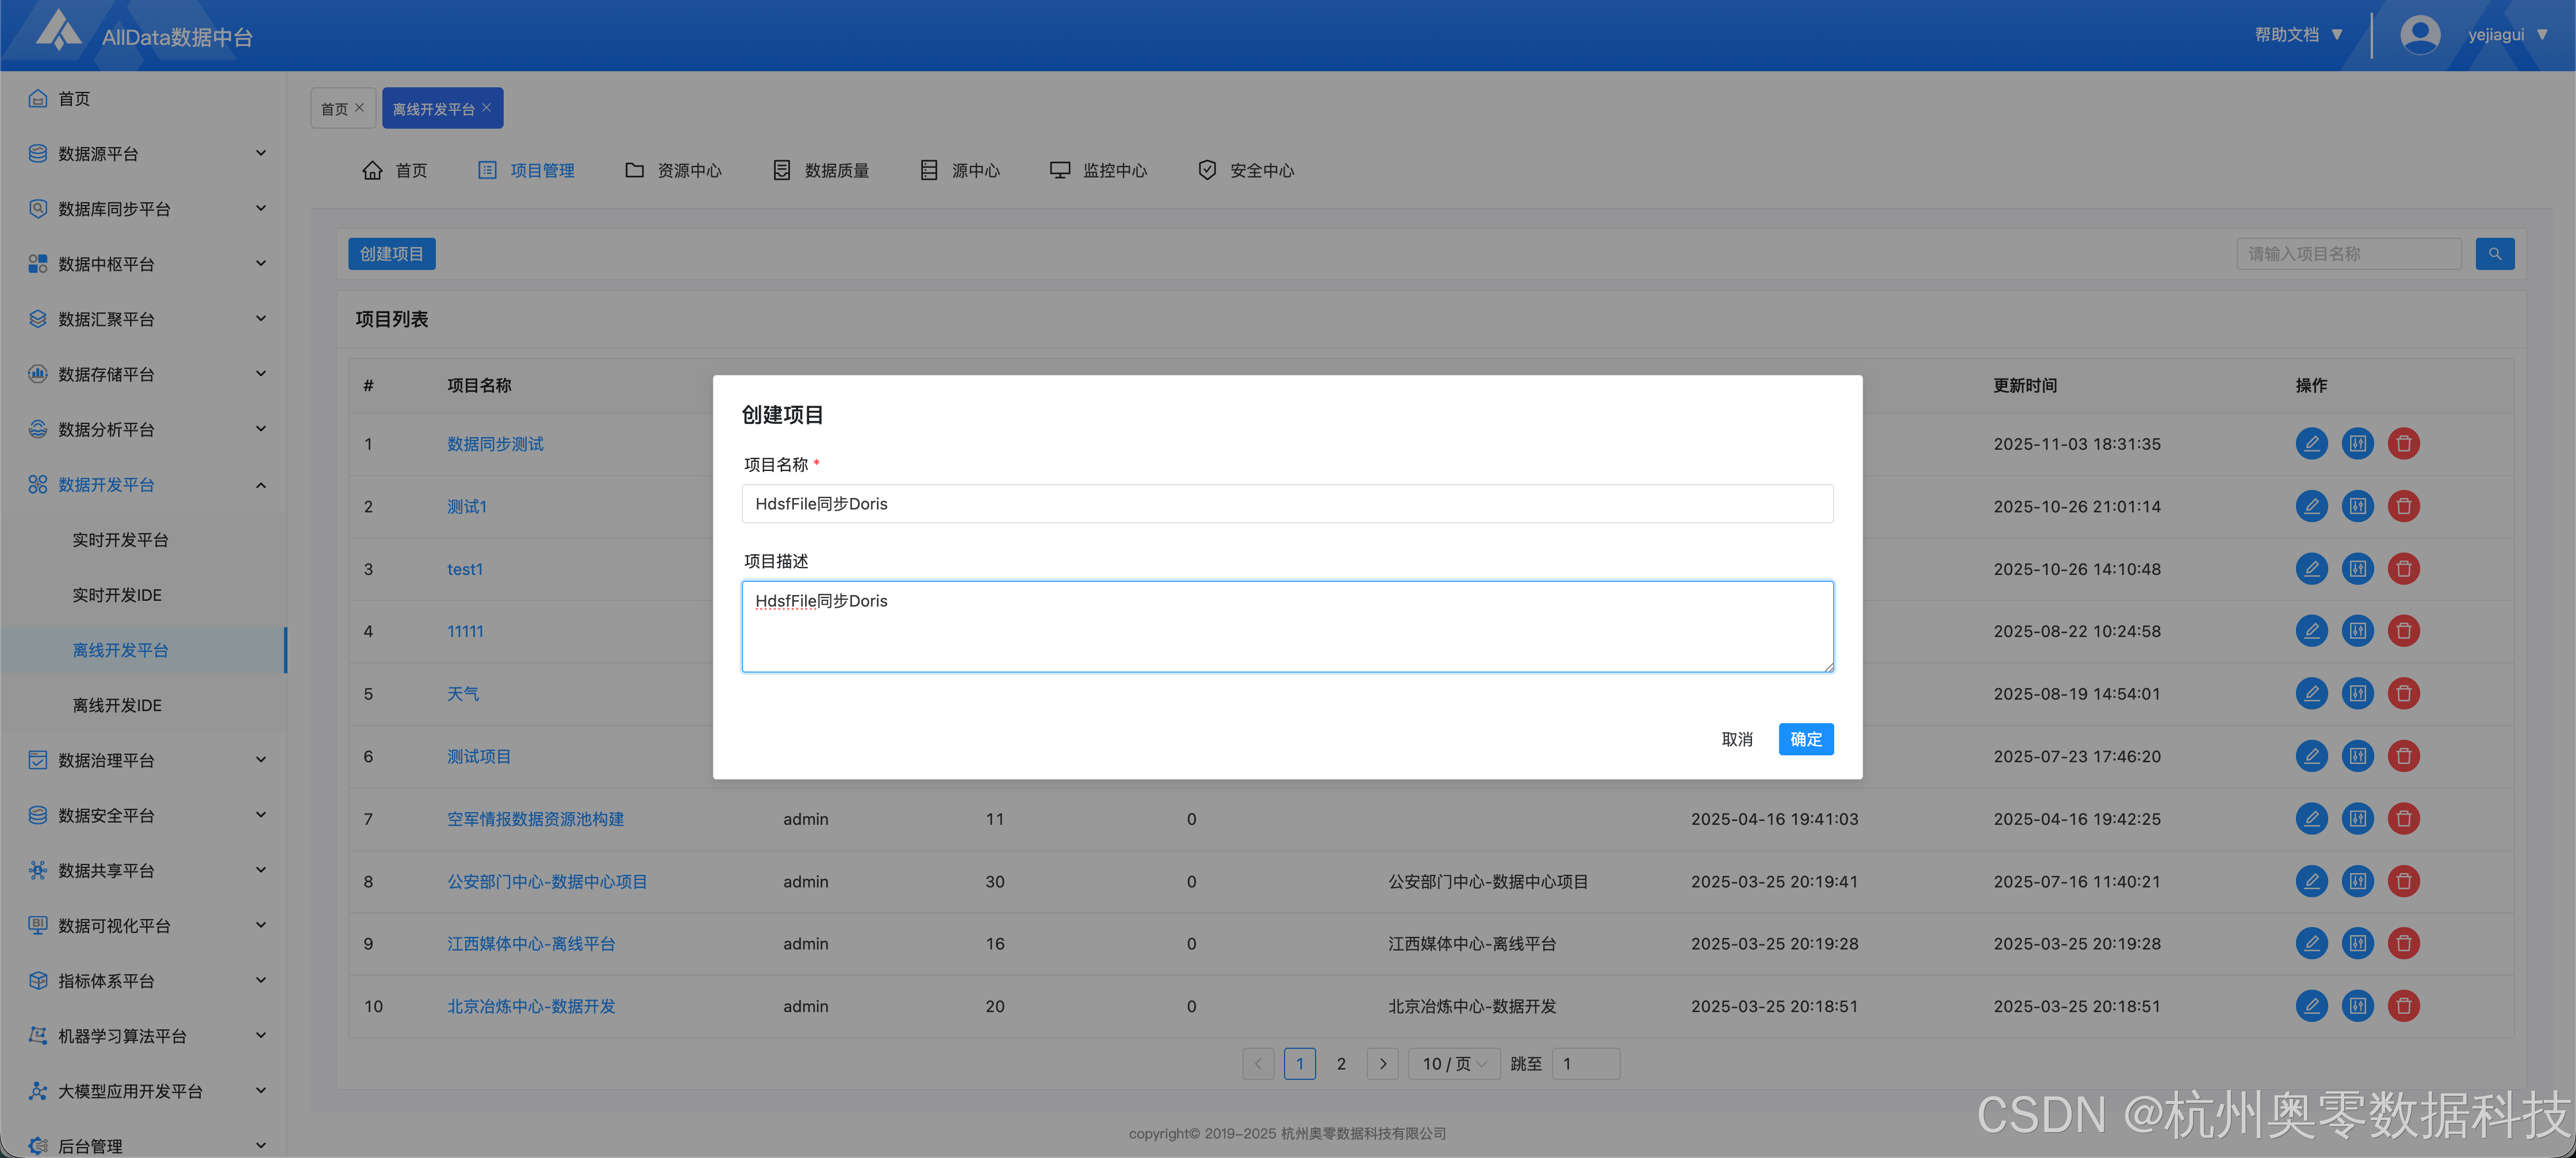The image size is (2576, 1158).
Task: Click 确定 button in create project dialog
Action: (1805, 738)
